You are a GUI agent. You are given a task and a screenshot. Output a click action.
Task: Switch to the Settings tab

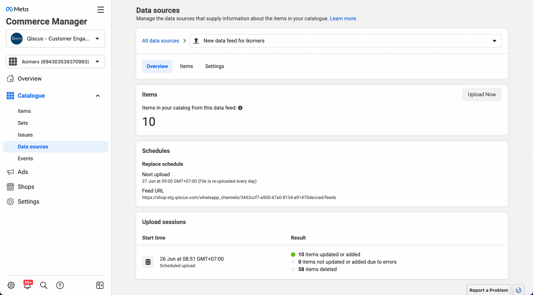pyautogui.click(x=214, y=66)
